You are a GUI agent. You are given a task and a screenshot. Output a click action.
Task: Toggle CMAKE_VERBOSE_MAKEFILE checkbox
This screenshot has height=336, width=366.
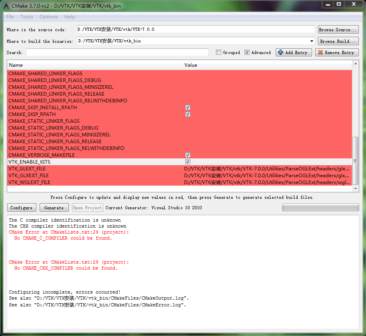[188, 155]
